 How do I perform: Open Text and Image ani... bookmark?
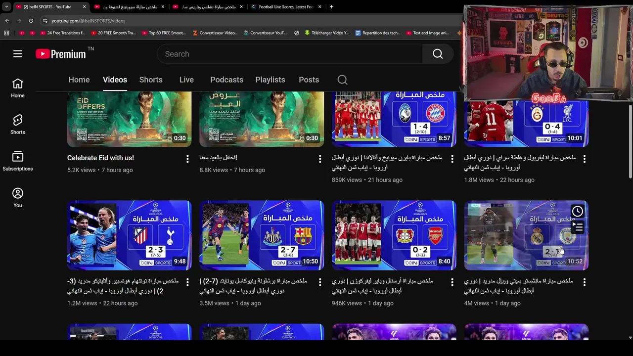pyautogui.click(x=428, y=33)
